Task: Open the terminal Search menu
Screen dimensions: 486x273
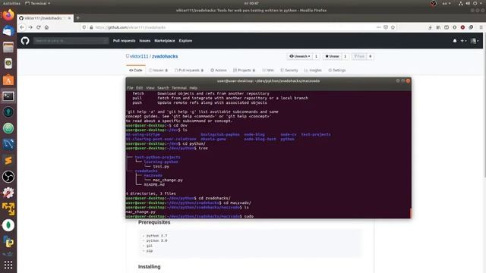Action: (x=163, y=88)
